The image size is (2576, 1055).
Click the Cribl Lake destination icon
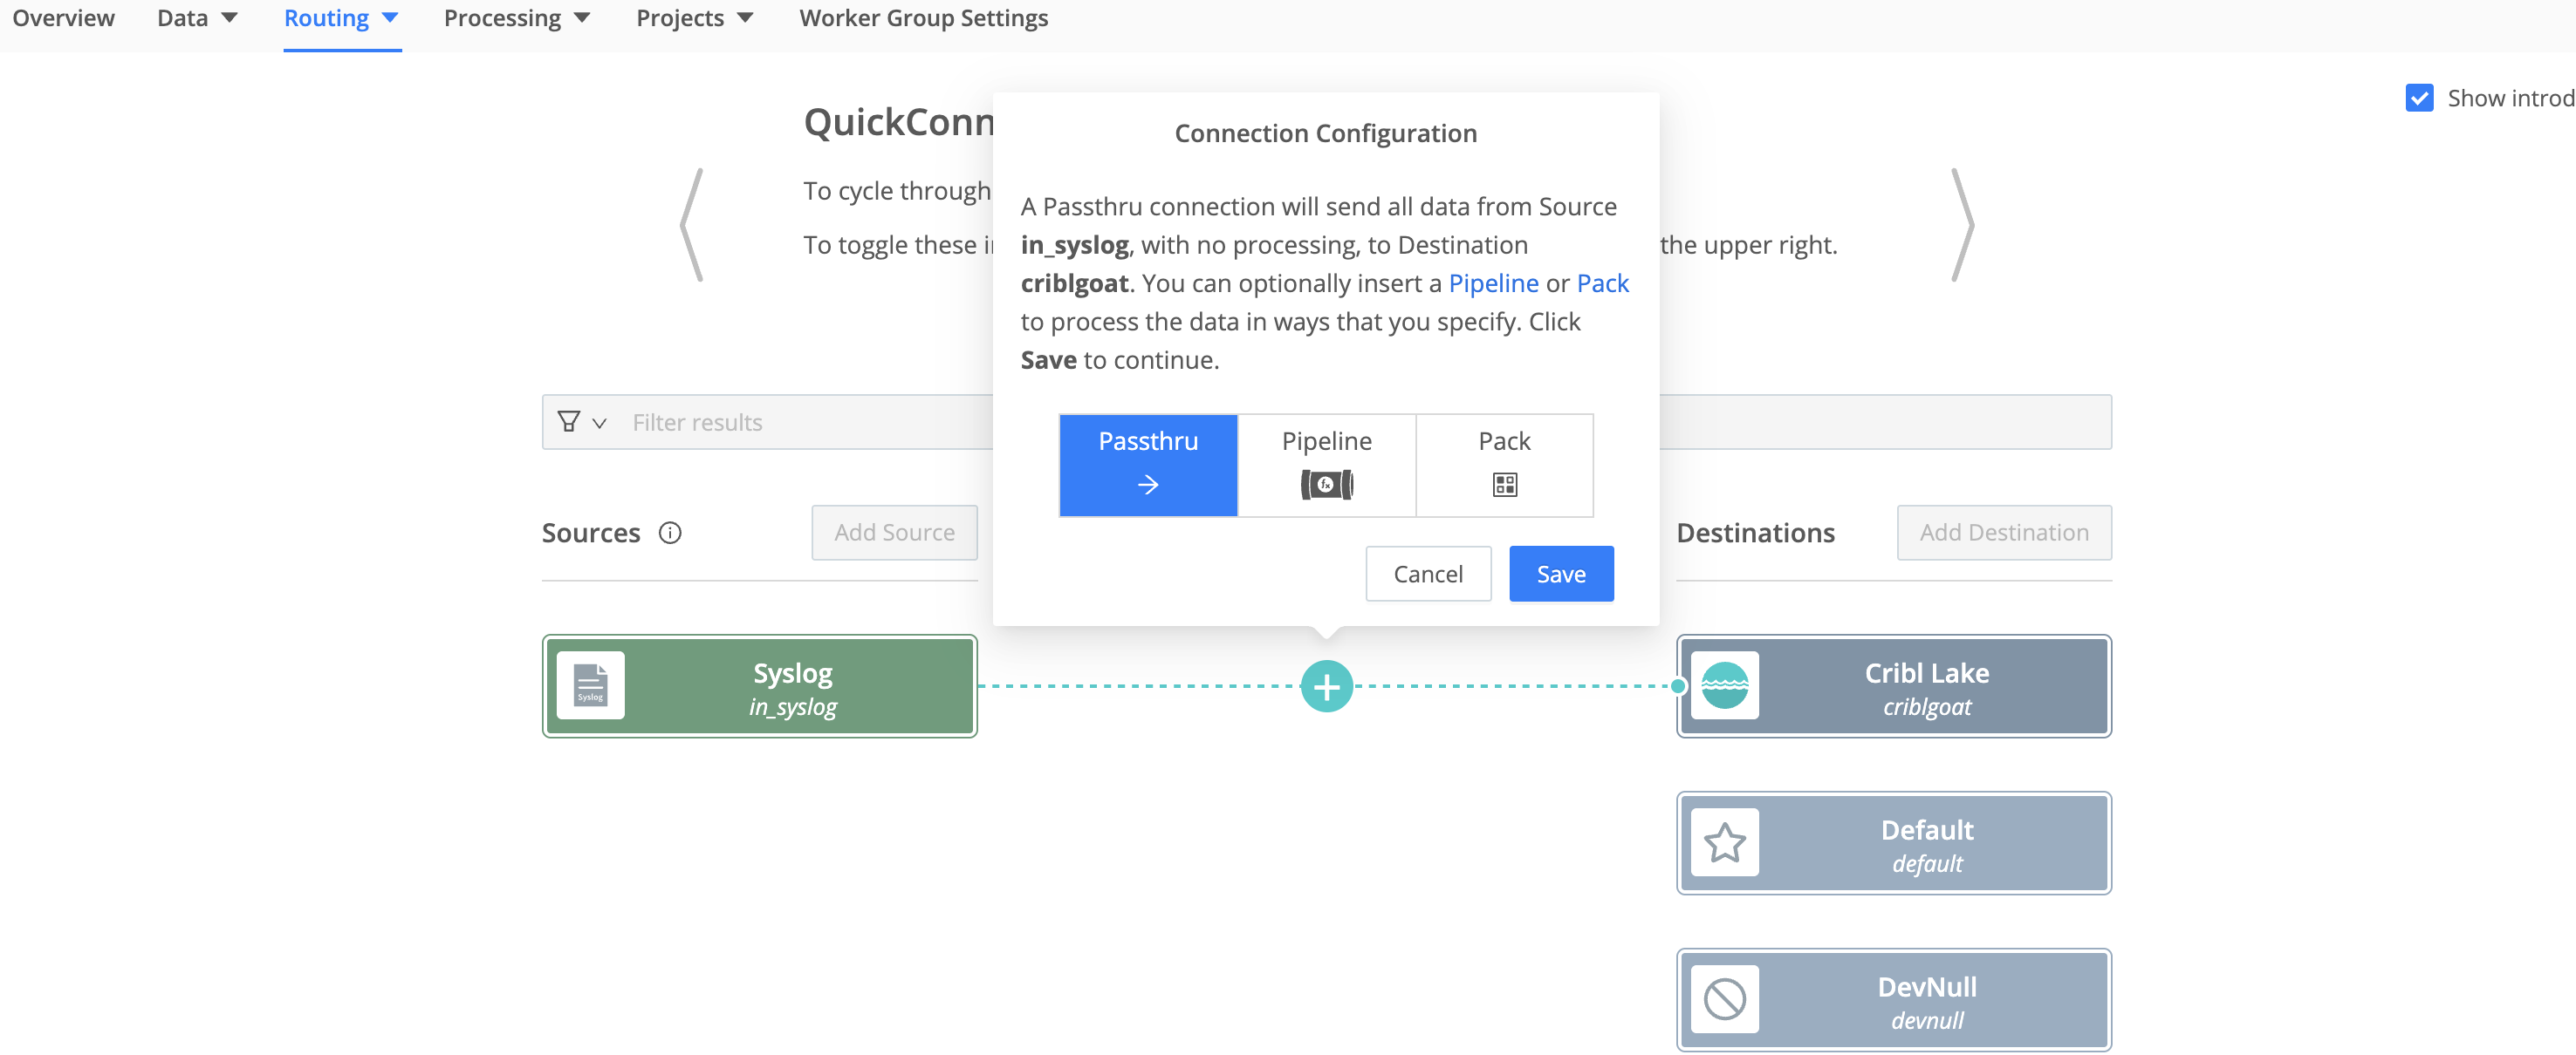point(1724,685)
